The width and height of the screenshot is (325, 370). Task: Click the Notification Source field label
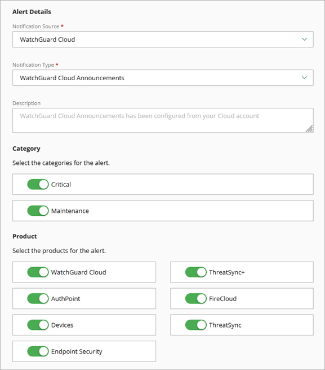tap(36, 27)
